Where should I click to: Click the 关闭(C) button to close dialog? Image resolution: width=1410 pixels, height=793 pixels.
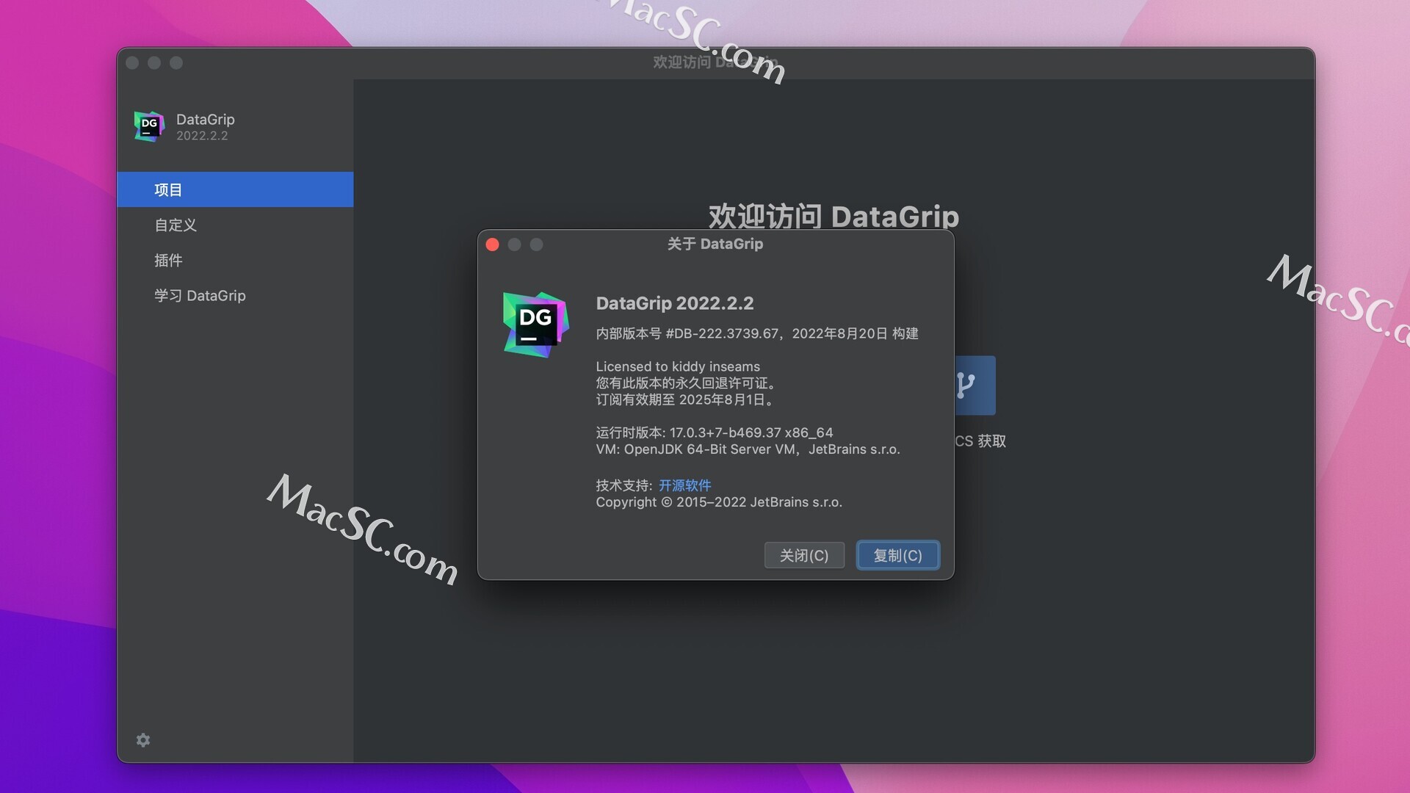click(804, 555)
